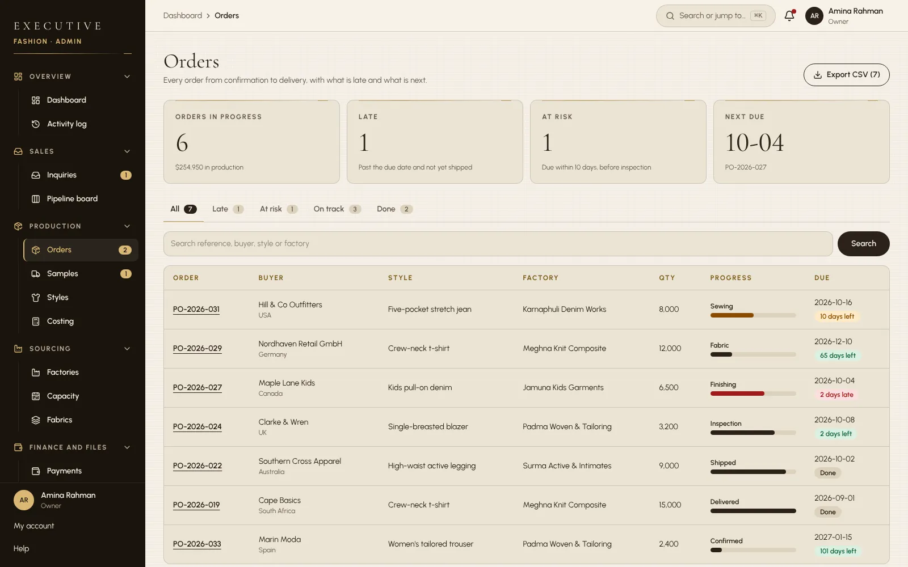The height and width of the screenshot is (567, 908).
Task: Open the Factories icon
Action: click(36, 373)
